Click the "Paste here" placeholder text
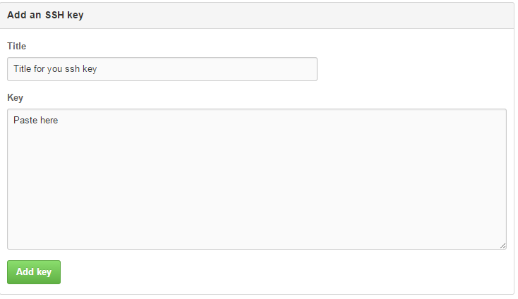518x299 pixels. pyautogui.click(x=35, y=121)
